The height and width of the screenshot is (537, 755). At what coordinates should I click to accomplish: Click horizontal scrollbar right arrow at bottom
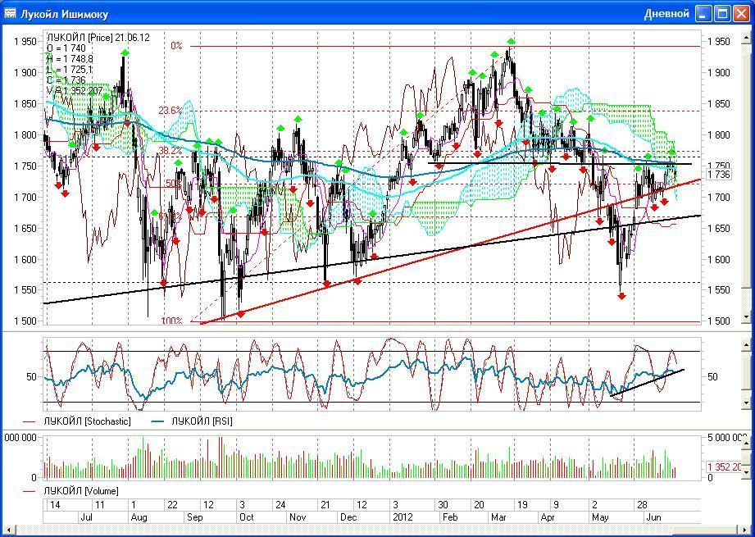click(746, 530)
